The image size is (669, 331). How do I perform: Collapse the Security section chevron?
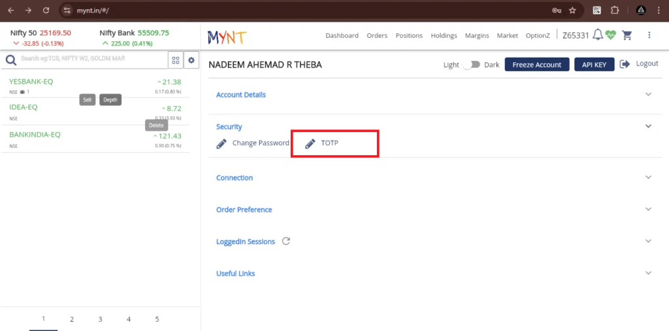648,126
